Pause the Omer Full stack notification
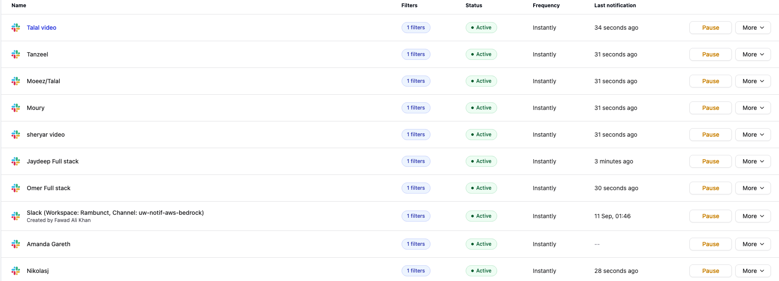The width and height of the screenshot is (779, 281). click(x=710, y=188)
